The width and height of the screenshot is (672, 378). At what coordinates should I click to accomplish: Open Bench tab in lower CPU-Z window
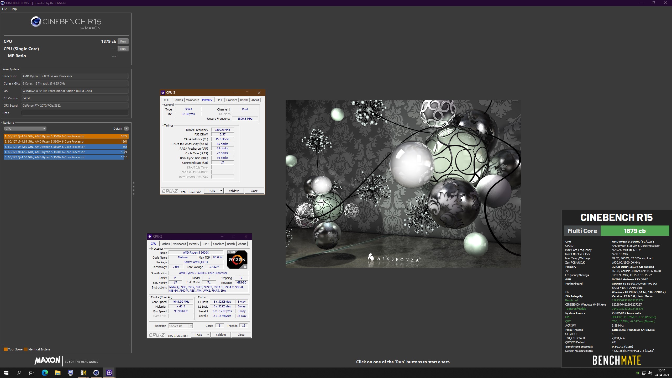231,244
